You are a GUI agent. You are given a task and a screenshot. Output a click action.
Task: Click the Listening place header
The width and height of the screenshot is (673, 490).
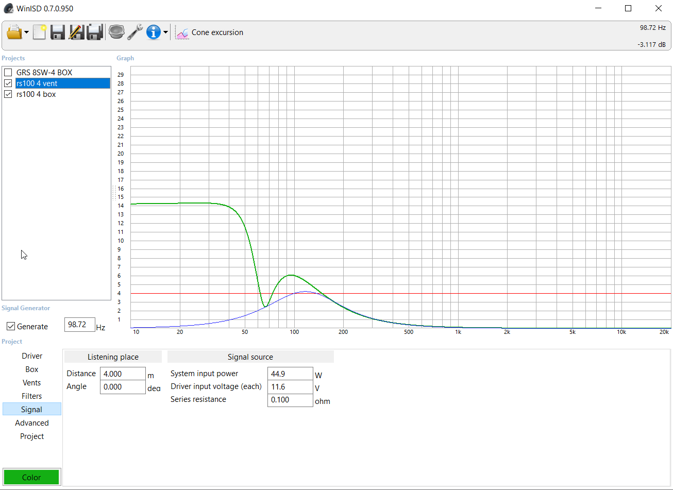(x=113, y=357)
